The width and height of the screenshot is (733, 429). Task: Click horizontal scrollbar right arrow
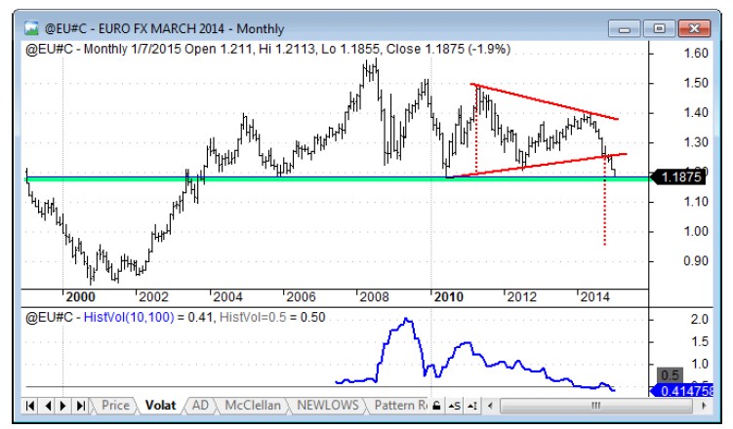pyautogui.click(x=704, y=406)
